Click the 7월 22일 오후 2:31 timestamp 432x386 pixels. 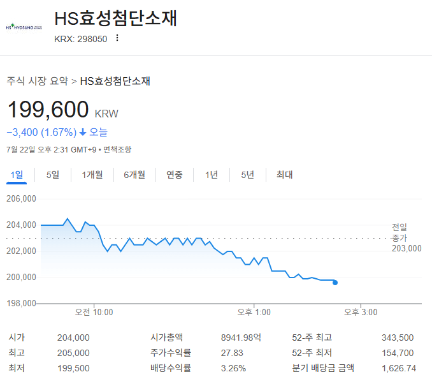(51, 150)
